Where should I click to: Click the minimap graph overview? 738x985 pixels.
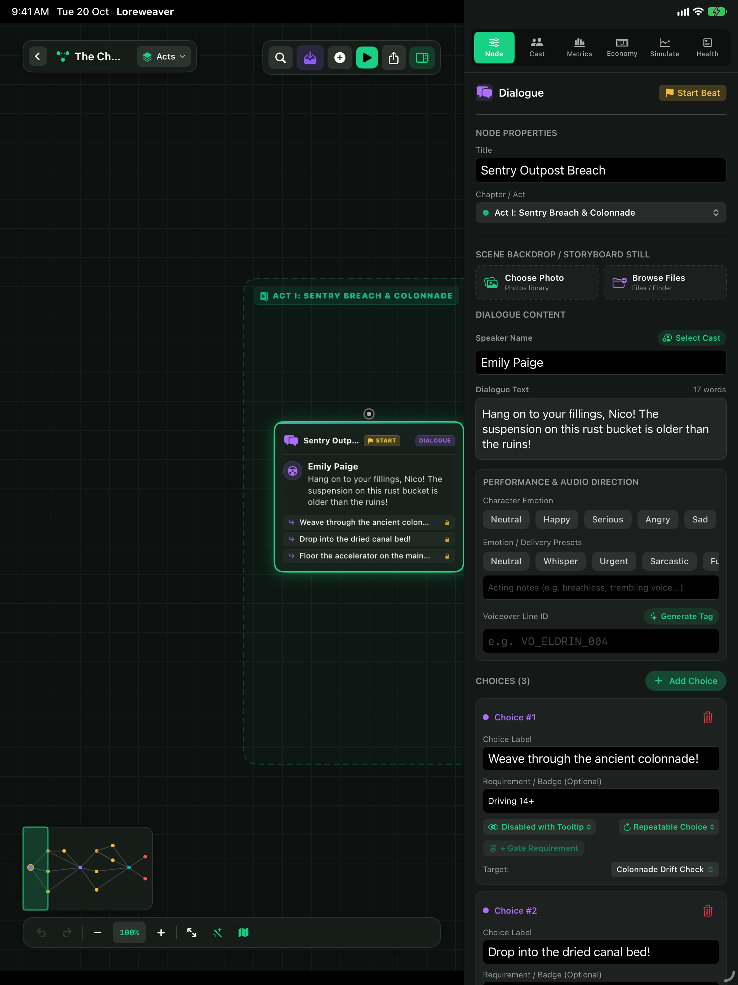point(88,868)
